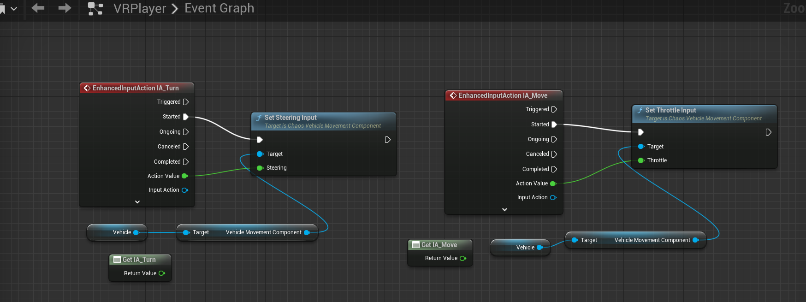Click IA_Turn Started exec pin
The height and width of the screenshot is (302, 806).
[186, 117]
